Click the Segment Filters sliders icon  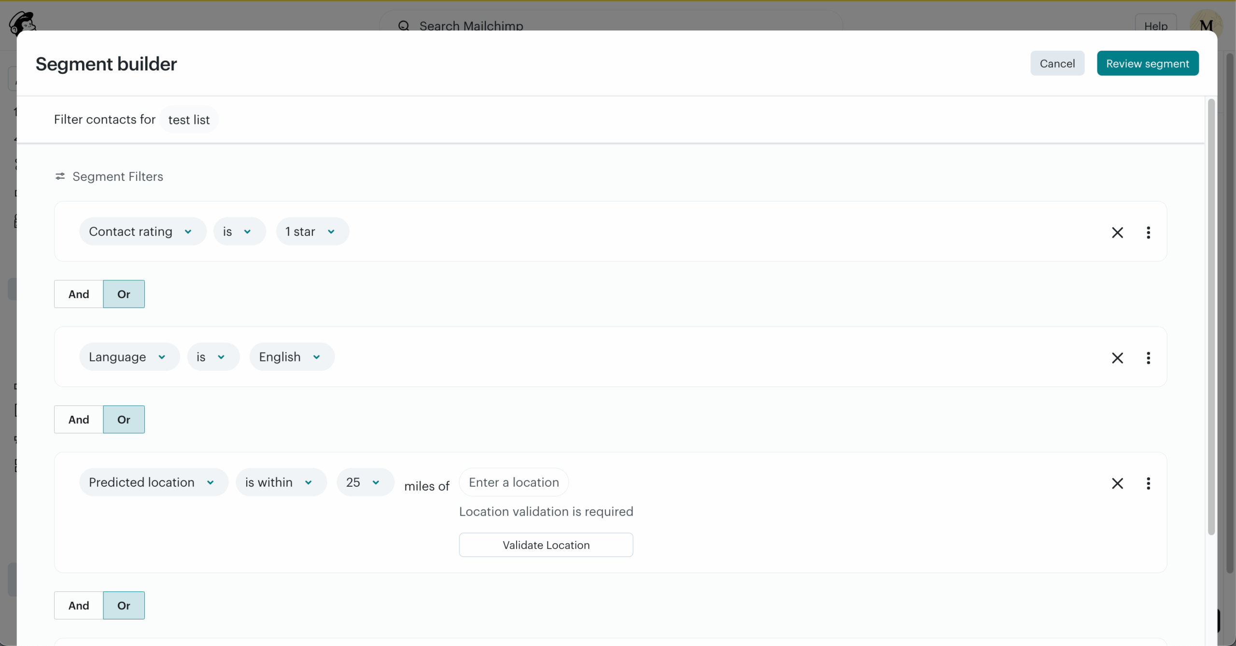60,177
